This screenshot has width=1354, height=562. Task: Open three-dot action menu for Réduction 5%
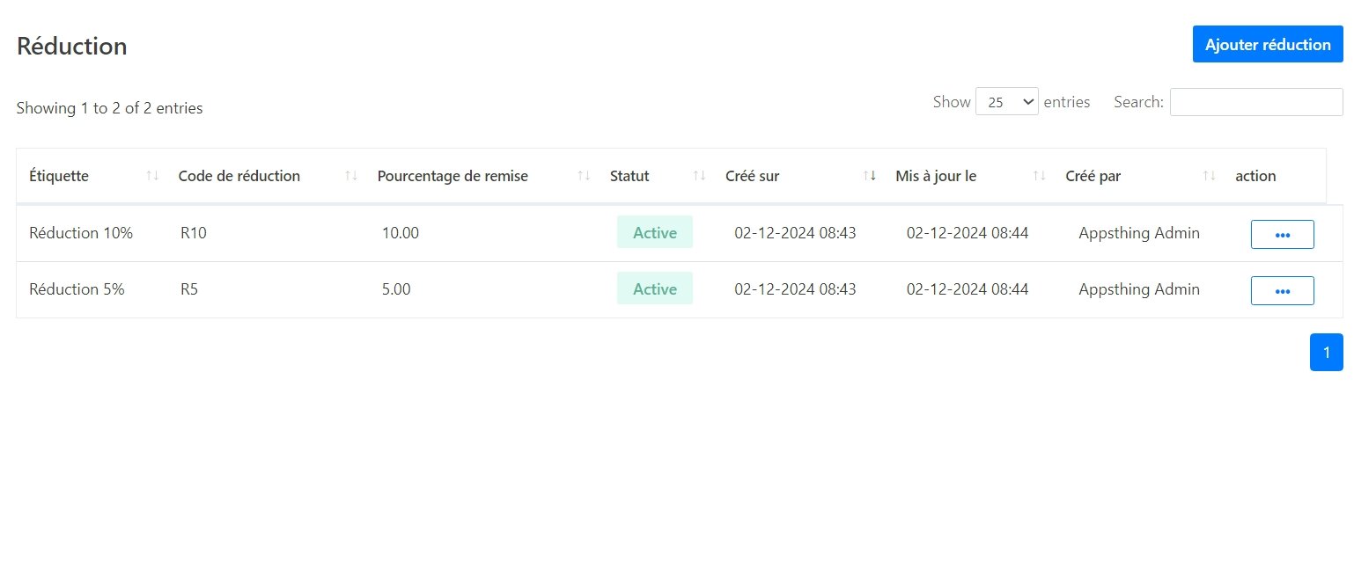point(1282,290)
